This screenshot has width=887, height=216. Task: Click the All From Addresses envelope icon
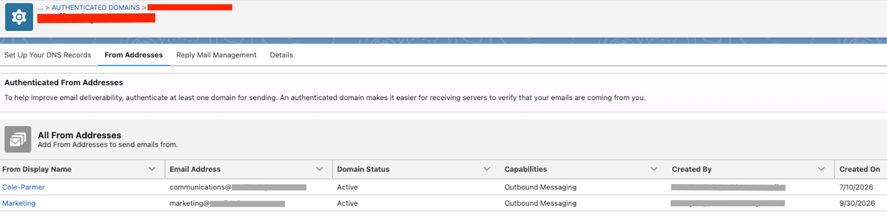click(x=18, y=139)
